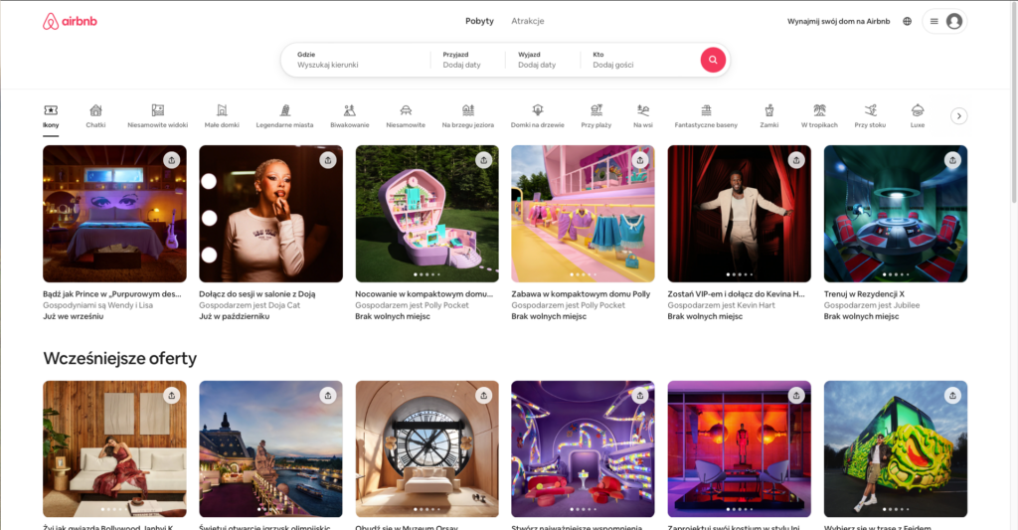The width and height of the screenshot is (1018, 530).
Task: Select the Zamki category
Action: [x=768, y=115]
